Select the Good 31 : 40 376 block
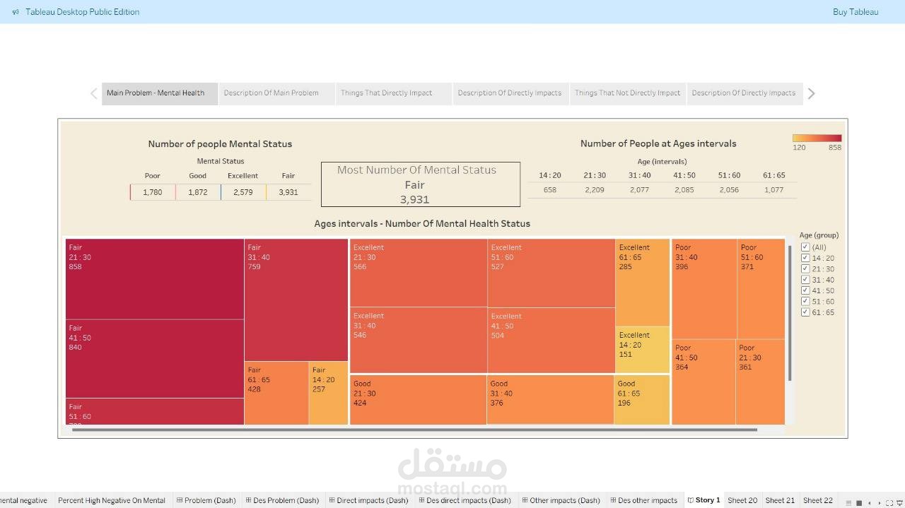The width and height of the screenshot is (905, 508). pos(550,400)
